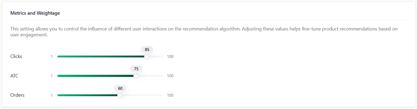Click the unfilled gray track of ATC slider
Viewport: 417px width, 109px height.
tap(150, 76)
